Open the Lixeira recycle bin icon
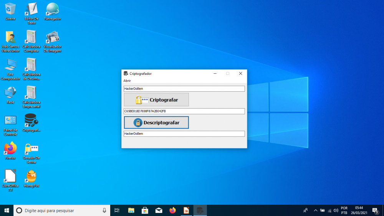Viewport: 384px width, 216px height. [10, 11]
